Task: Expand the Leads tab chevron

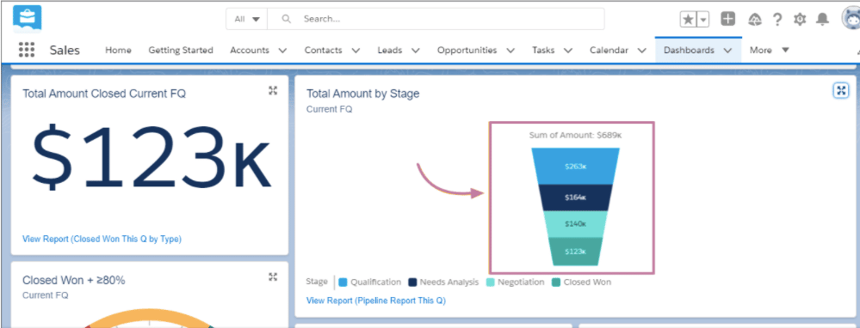Action: click(x=415, y=51)
